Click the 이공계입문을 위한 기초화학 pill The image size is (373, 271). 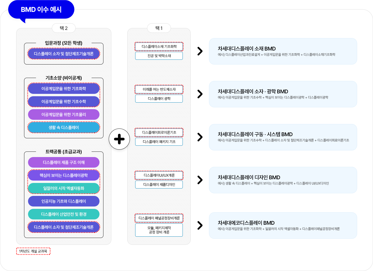point(64,89)
